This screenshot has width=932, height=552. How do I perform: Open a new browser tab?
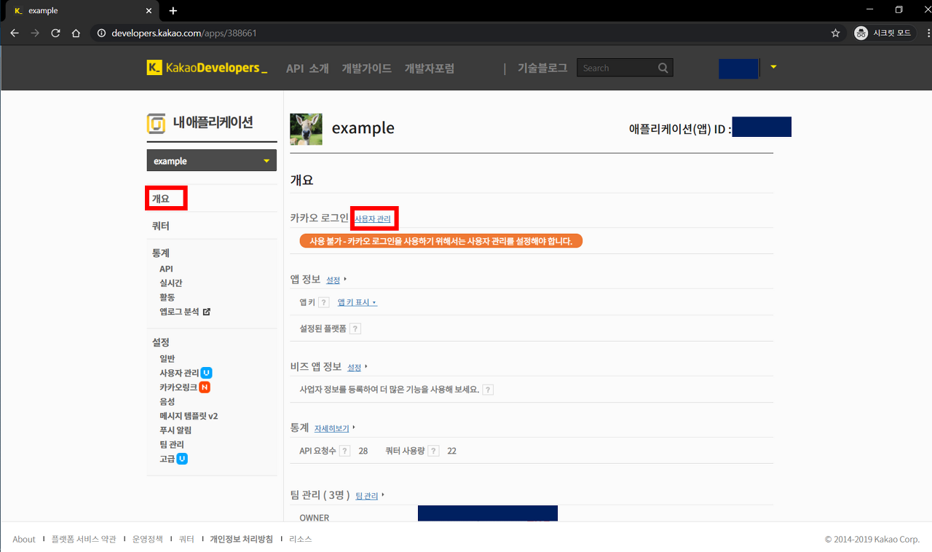click(x=173, y=11)
